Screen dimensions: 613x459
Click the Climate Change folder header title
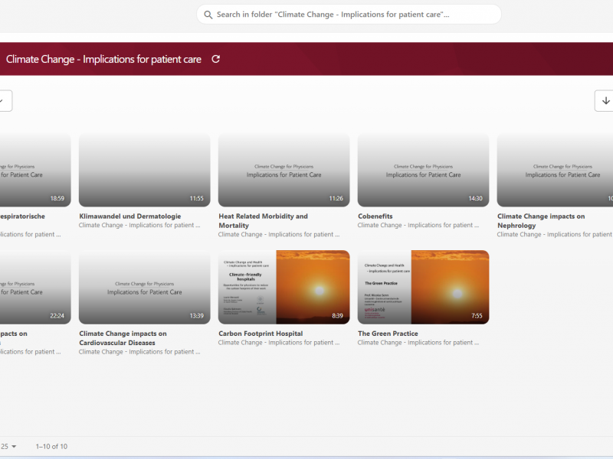pyautogui.click(x=103, y=59)
